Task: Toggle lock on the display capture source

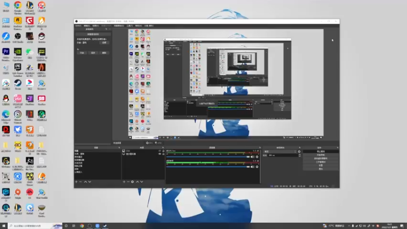Action: [163, 154]
